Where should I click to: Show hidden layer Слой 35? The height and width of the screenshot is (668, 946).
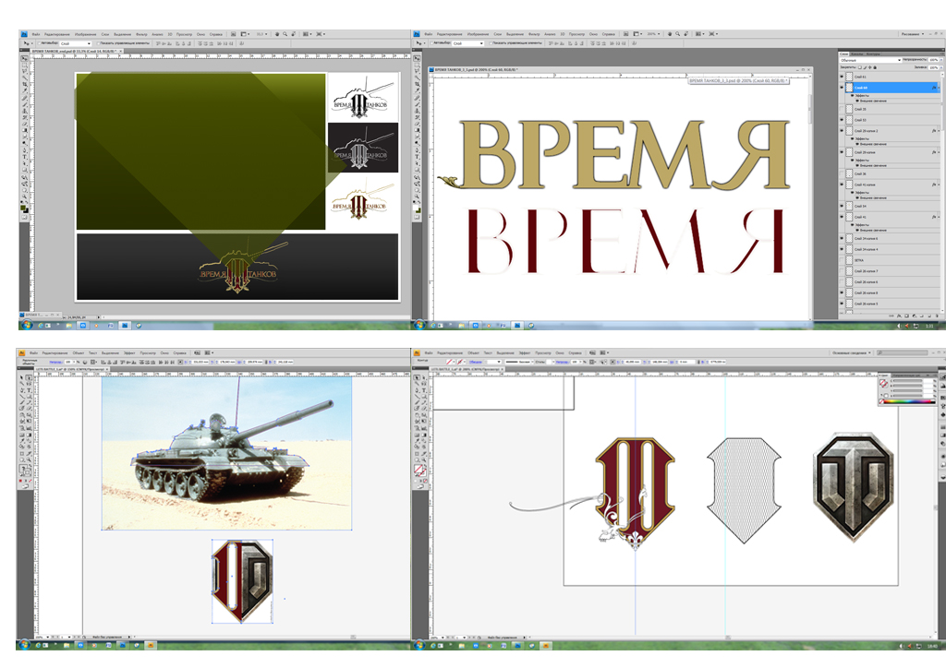coord(842,109)
